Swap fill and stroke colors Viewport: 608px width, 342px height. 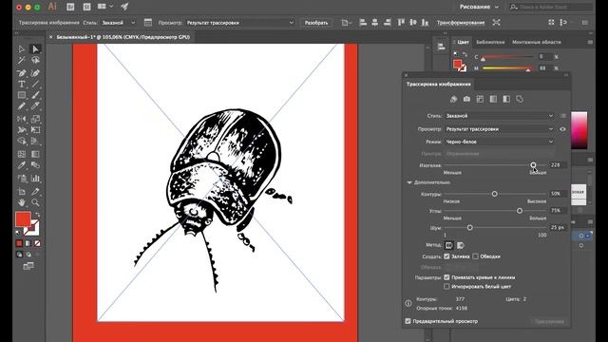[x=37, y=215]
